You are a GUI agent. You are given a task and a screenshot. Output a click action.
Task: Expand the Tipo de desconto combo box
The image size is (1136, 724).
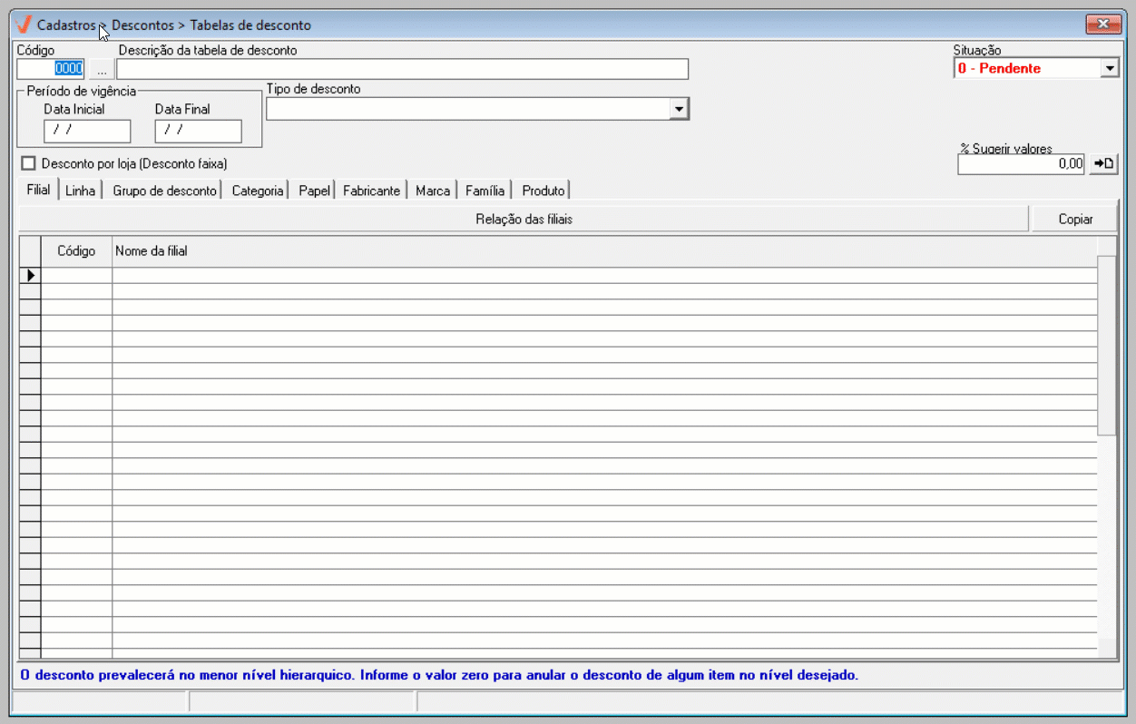pyautogui.click(x=679, y=109)
